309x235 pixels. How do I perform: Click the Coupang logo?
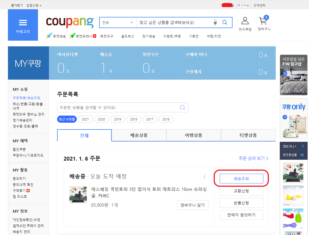coord(70,22)
